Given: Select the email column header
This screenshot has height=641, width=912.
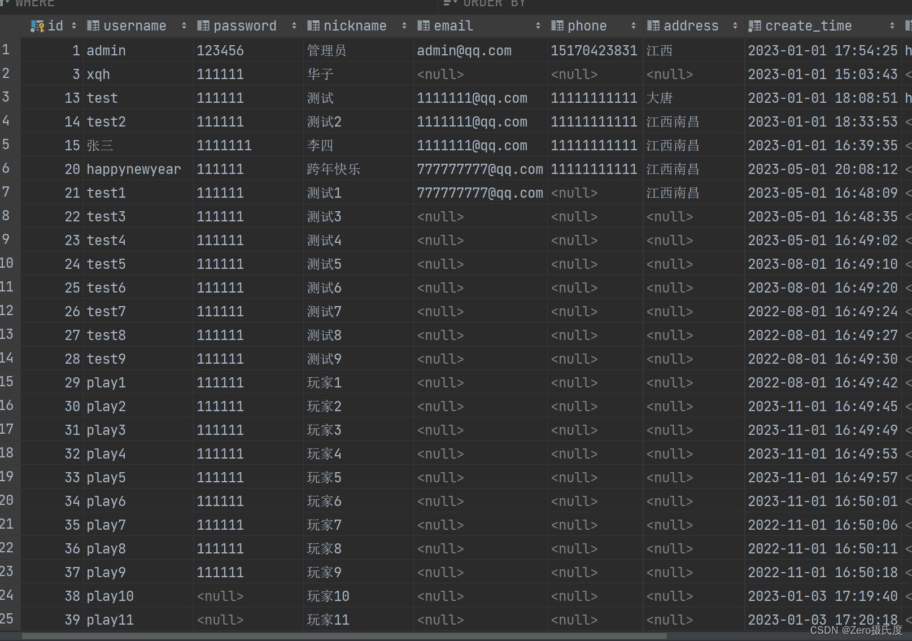Looking at the screenshot, I should [x=480, y=26].
